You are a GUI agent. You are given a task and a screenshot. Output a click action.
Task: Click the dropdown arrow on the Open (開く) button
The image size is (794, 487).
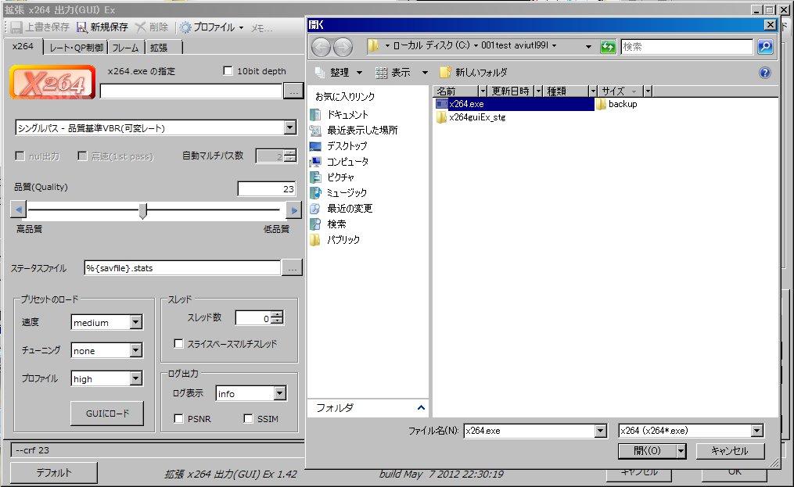pos(681,451)
